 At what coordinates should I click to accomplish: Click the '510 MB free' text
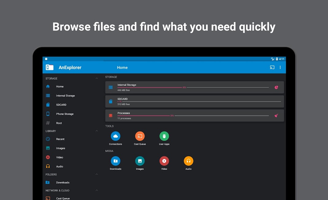point(123,104)
